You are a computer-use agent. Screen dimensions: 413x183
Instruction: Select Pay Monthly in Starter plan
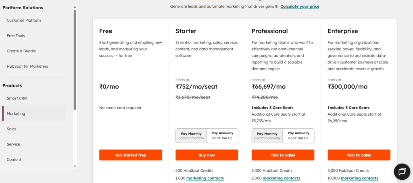point(191,135)
